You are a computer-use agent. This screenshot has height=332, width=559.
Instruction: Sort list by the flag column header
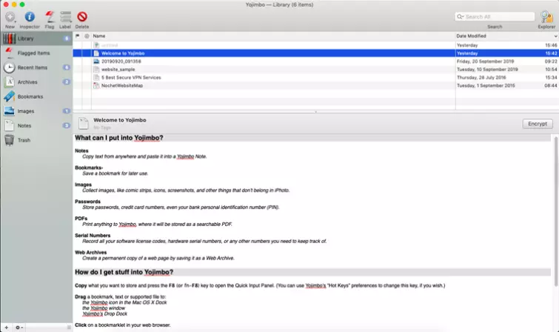pos(78,36)
